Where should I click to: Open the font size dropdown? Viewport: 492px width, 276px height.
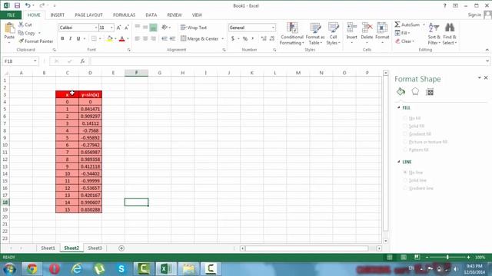tap(111, 28)
